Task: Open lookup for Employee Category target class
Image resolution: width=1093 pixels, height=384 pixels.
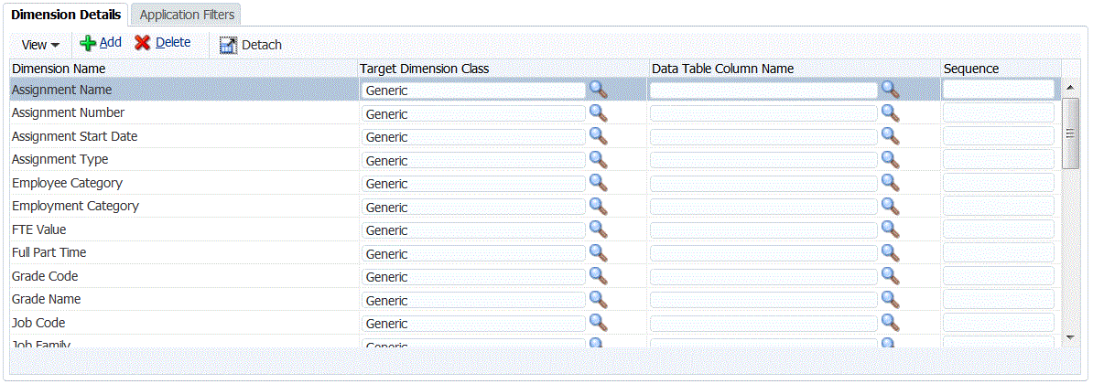Action: (599, 182)
